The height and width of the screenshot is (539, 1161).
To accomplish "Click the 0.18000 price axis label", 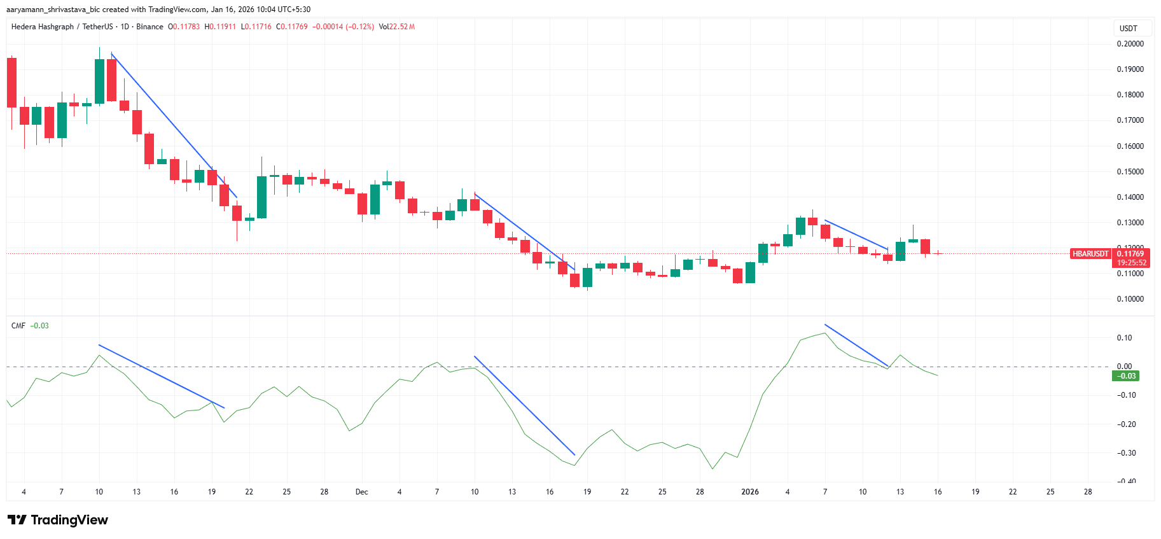I will (1130, 95).
